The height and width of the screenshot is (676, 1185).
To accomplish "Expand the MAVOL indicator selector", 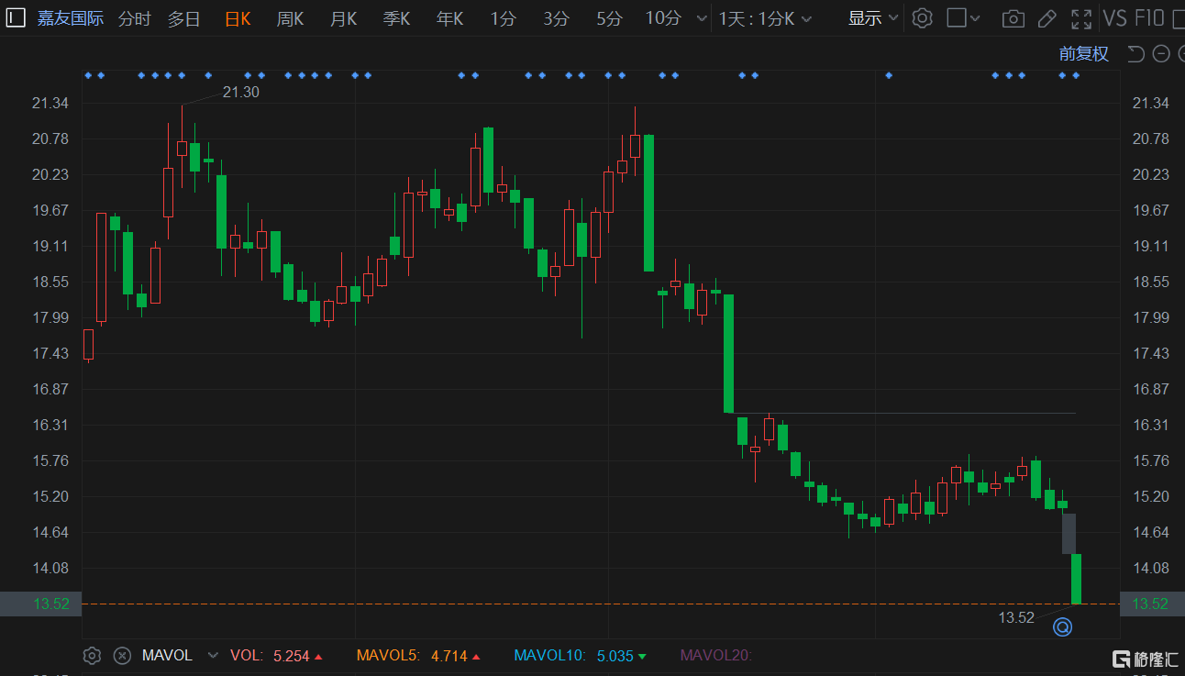I will tap(213, 655).
